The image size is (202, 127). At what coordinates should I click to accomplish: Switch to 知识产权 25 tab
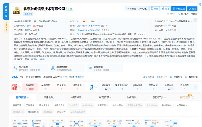[x=160, y=97]
